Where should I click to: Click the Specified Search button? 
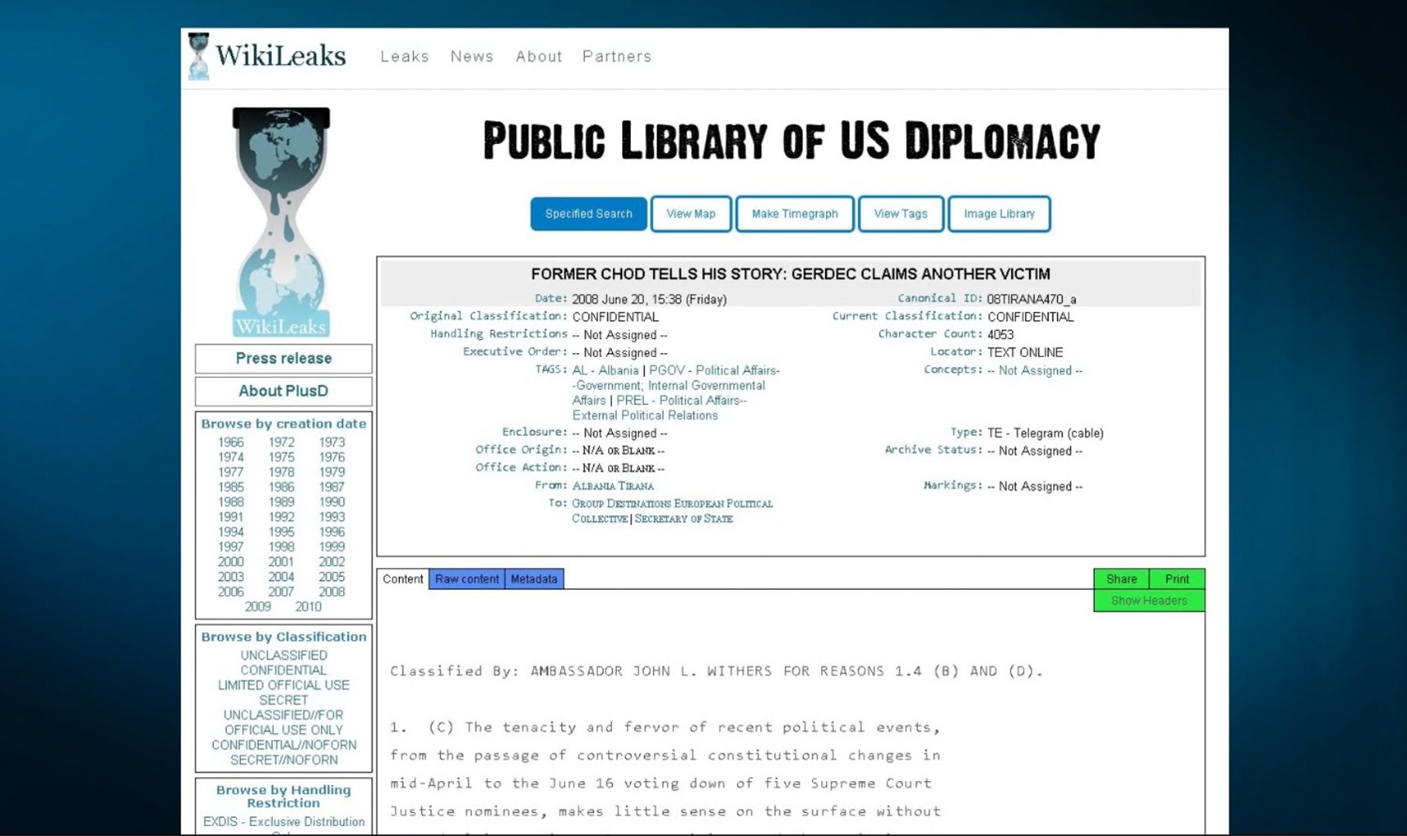pos(589,214)
